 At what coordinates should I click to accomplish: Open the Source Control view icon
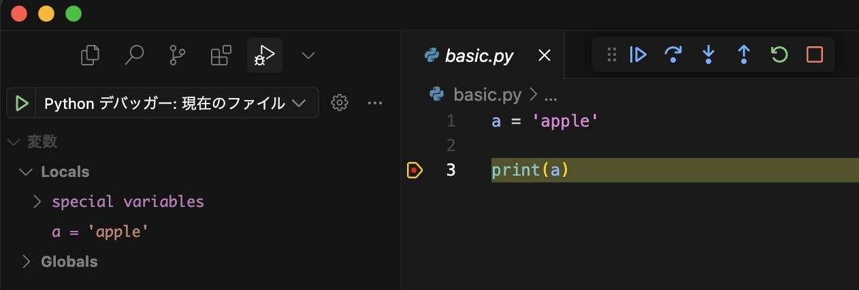pyautogui.click(x=177, y=55)
